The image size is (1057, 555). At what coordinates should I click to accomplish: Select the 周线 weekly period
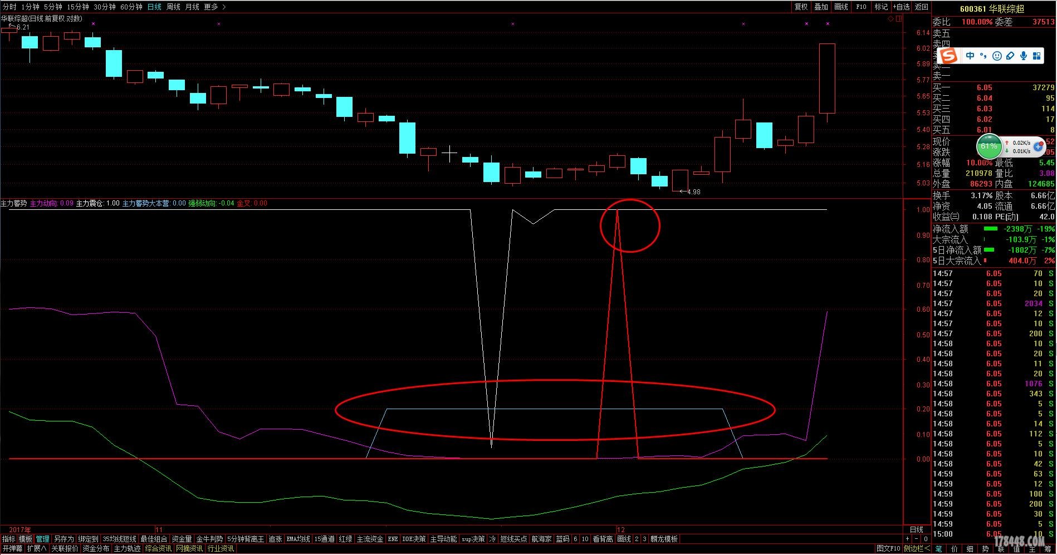tap(173, 7)
